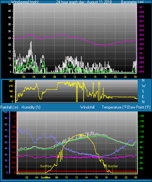Select barometer axis value "29.1"
This screenshot has height=182, width=152.
point(142,49)
